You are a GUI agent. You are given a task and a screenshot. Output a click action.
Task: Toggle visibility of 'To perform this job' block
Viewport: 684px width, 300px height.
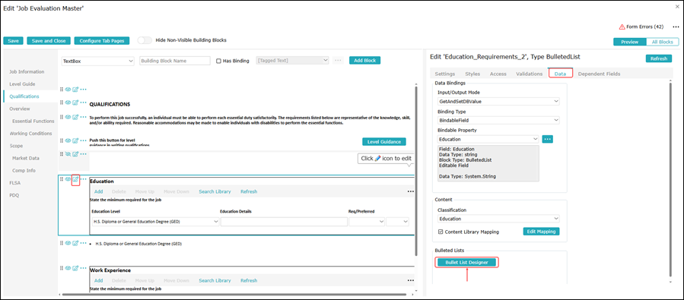click(x=68, y=117)
